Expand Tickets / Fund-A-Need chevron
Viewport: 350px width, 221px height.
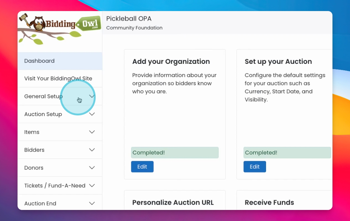(x=92, y=185)
